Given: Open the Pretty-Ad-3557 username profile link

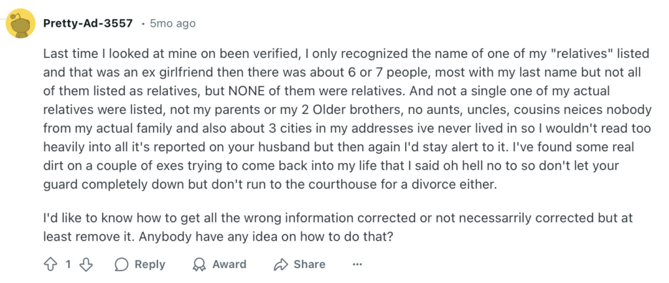Looking at the screenshot, I should pos(88,23).
